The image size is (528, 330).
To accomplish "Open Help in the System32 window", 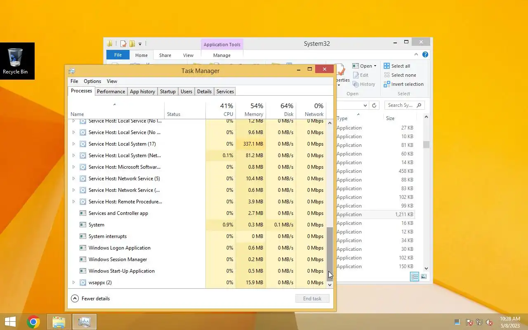I will [x=425, y=54].
